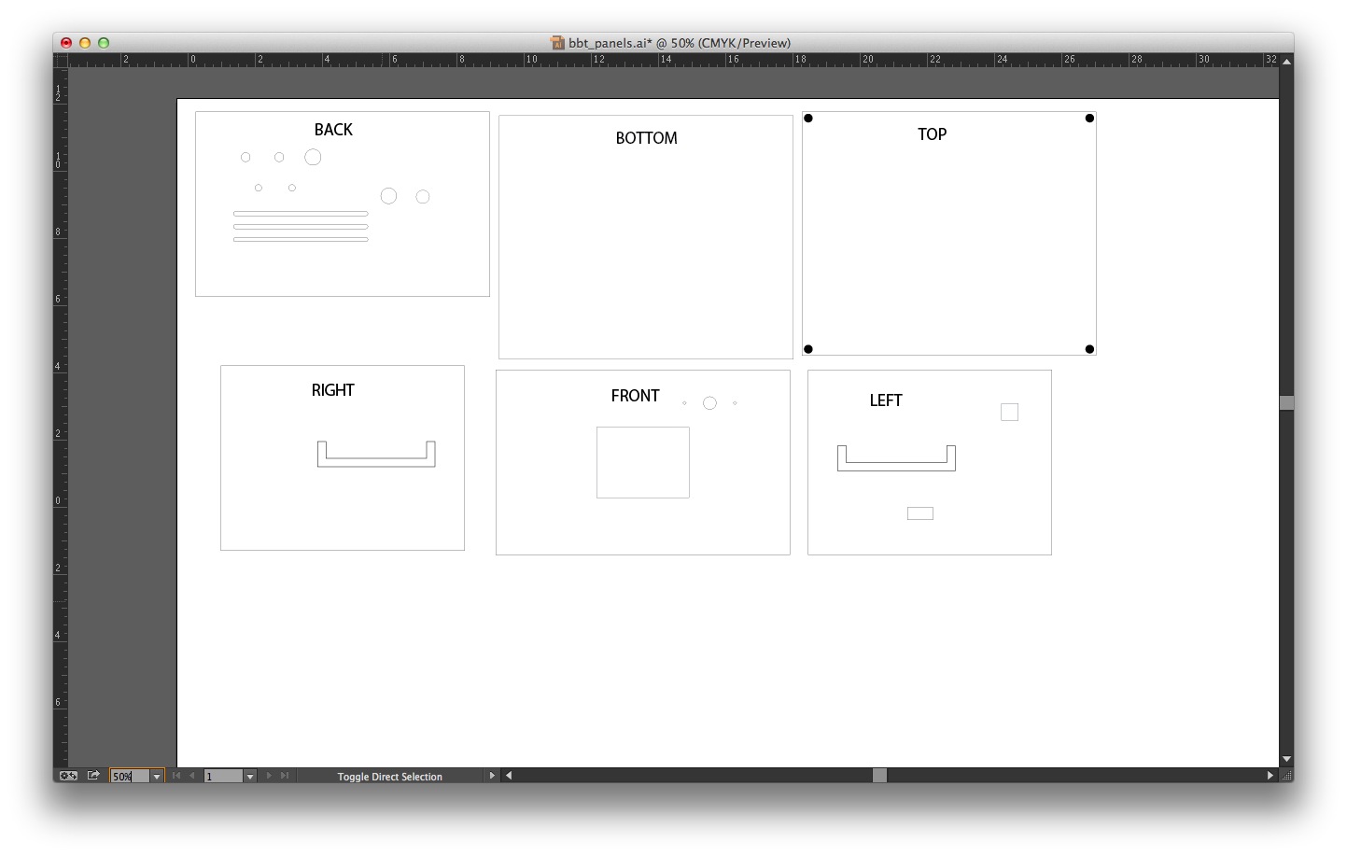This screenshot has height=856, width=1347.
Task: Close the Illustrator document window
Action: point(66,43)
